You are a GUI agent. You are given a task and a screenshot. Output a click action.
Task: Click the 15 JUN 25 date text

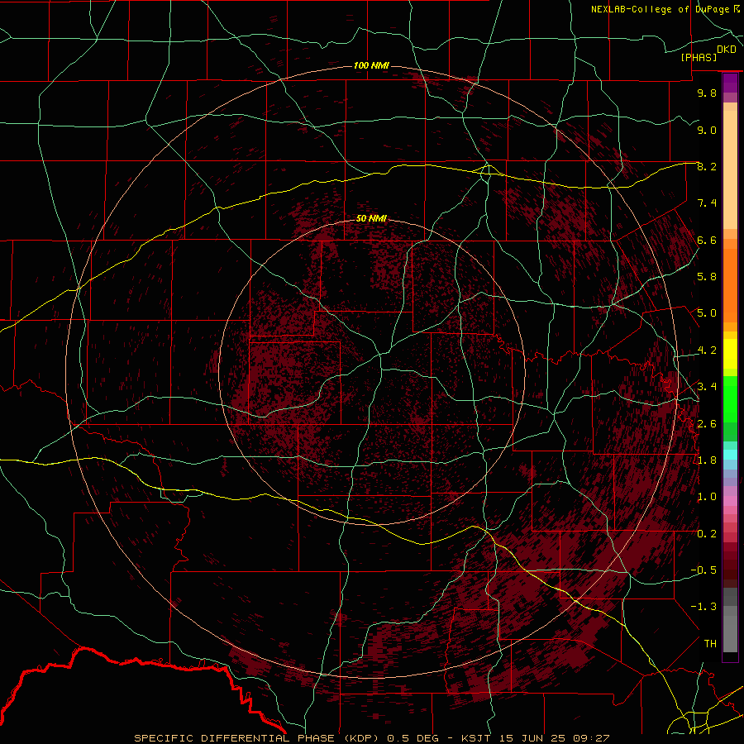(x=533, y=738)
